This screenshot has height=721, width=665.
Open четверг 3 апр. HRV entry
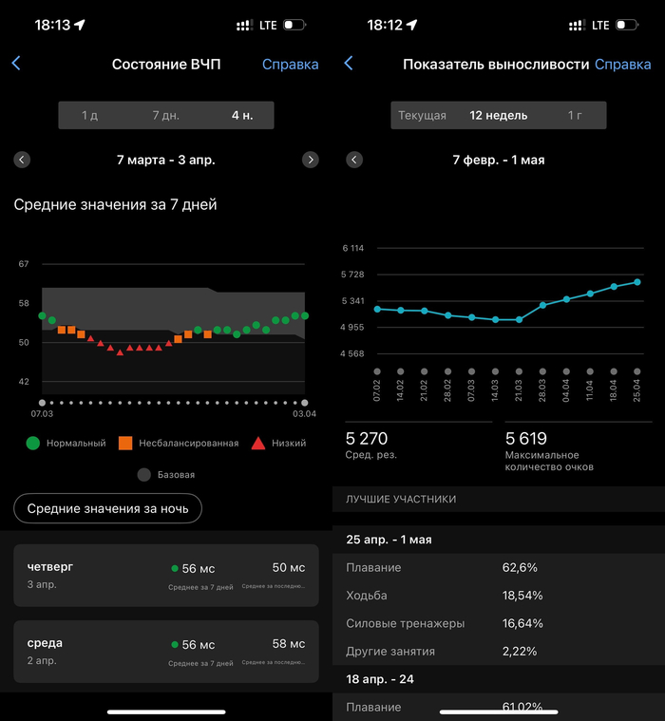pyautogui.click(x=166, y=575)
